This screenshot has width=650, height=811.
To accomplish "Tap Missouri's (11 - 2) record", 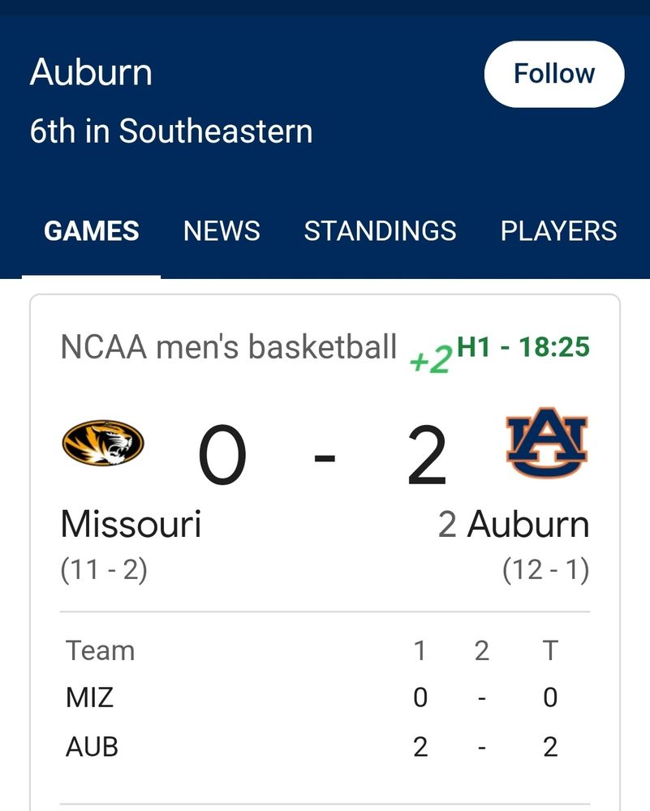I will tap(104, 570).
